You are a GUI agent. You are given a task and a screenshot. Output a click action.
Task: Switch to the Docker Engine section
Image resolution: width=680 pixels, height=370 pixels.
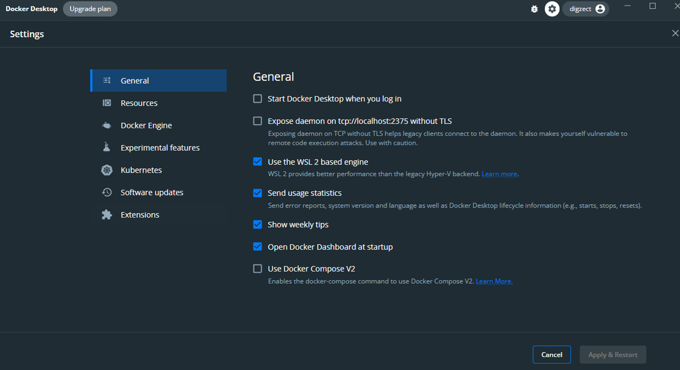[158, 125]
